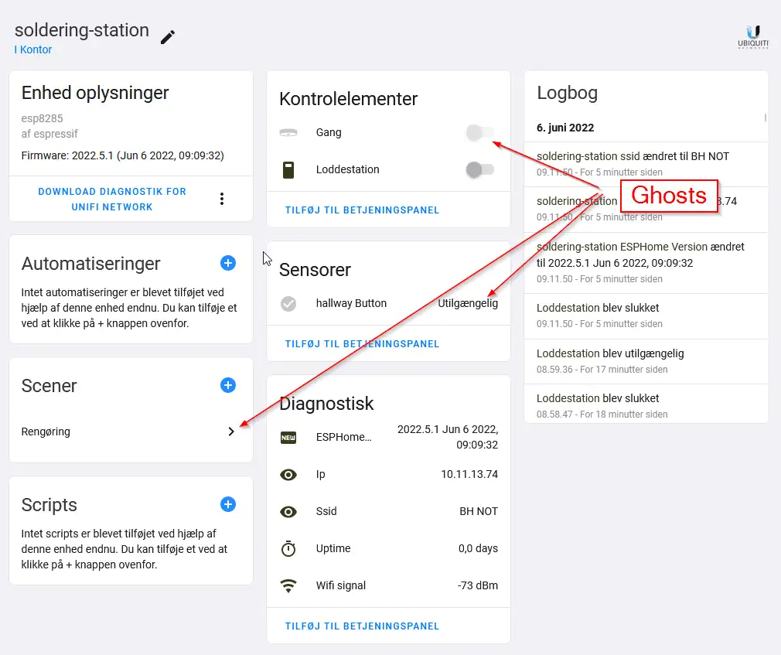Open the Ubiquiti logo integration link
Image resolution: width=781 pixels, height=655 pixels.
(752, 36)
